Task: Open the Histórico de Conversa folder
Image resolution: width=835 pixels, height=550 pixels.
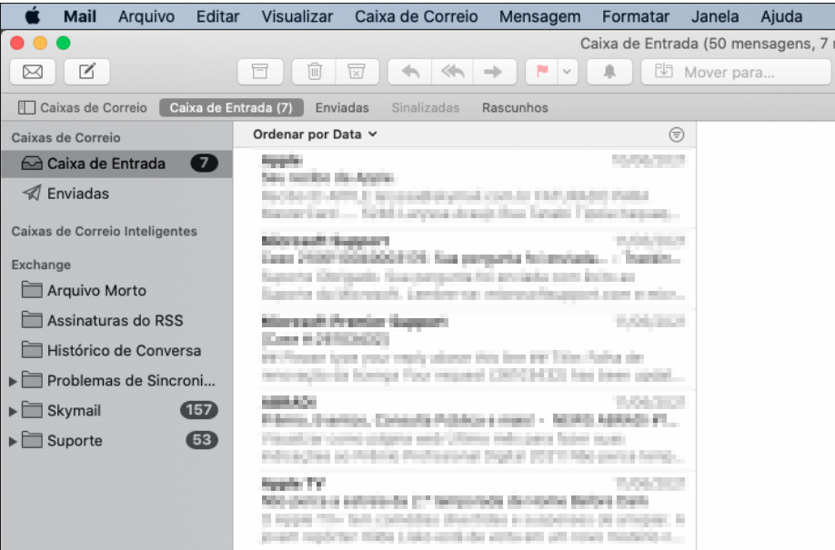Action: click(x=116, y=350)
